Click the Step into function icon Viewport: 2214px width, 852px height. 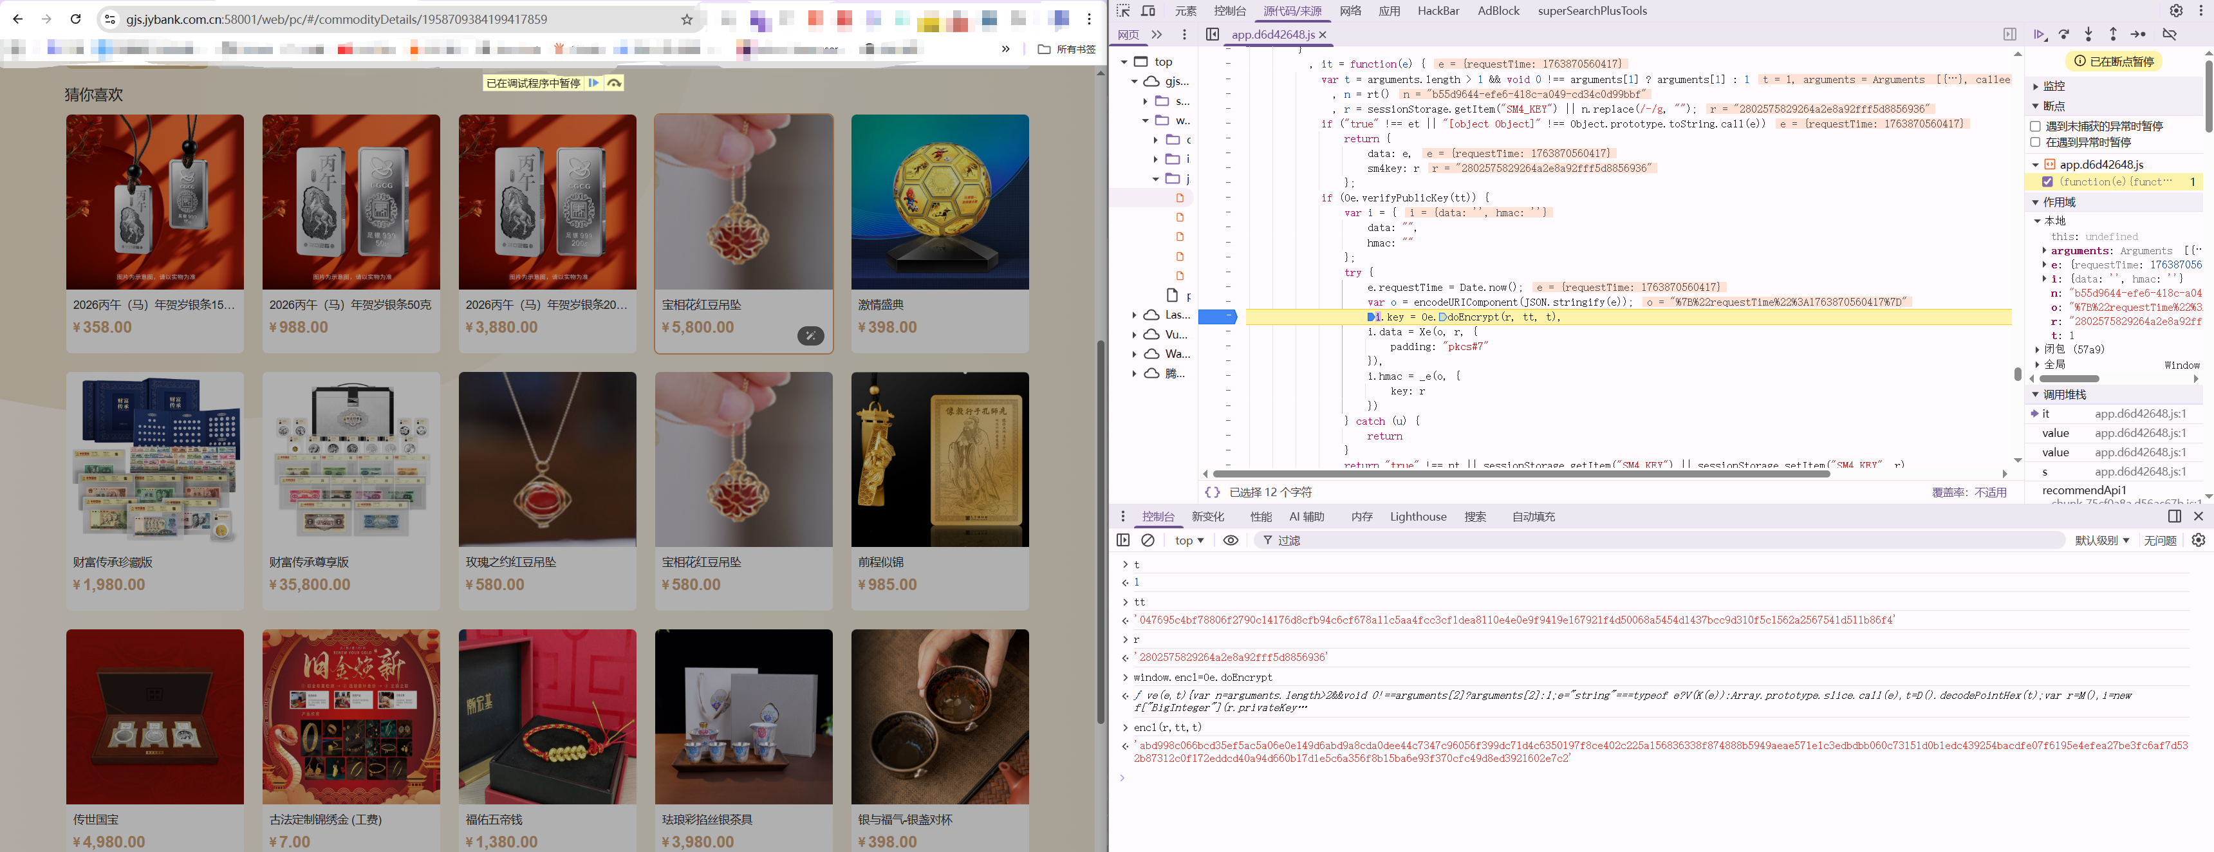[x=2088, y=34]
